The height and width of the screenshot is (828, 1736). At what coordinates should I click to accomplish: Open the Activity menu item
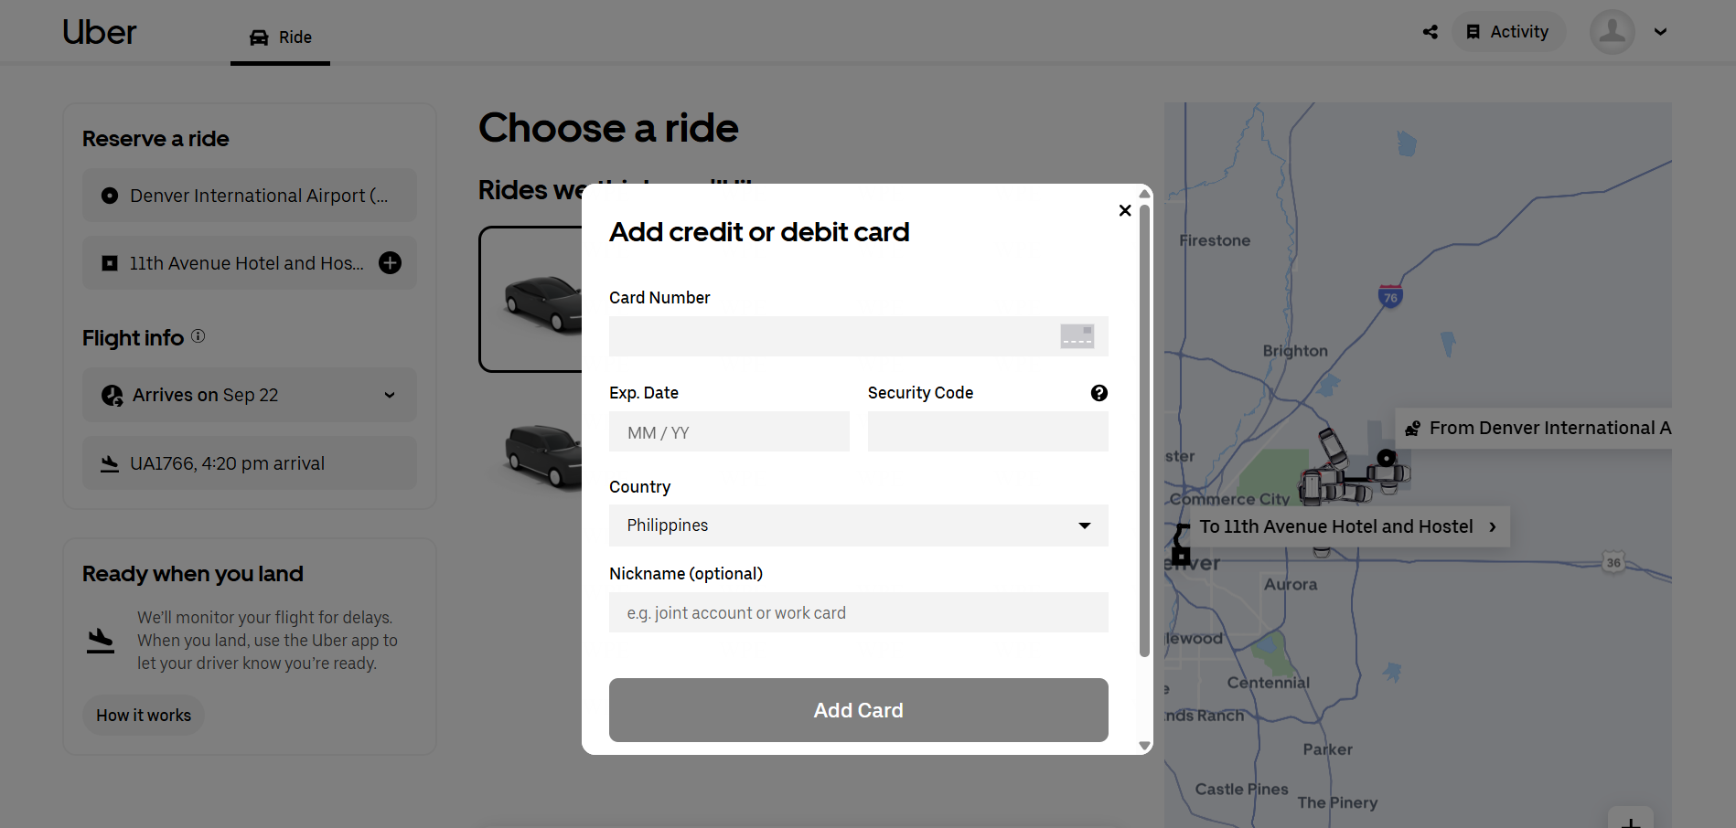click(1507, 32)
